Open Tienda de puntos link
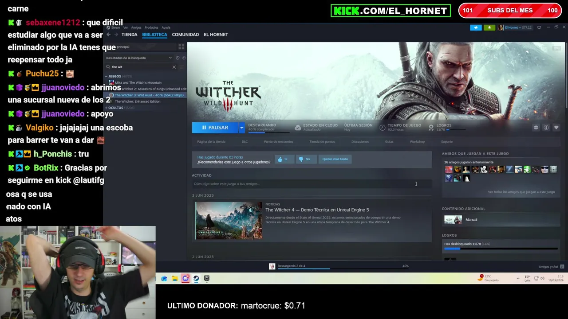The width and height of the screenshot is (568, 319). 322,142
